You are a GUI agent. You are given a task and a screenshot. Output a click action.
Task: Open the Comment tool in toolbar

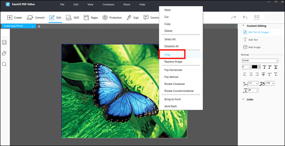click(x=151, y=17)
